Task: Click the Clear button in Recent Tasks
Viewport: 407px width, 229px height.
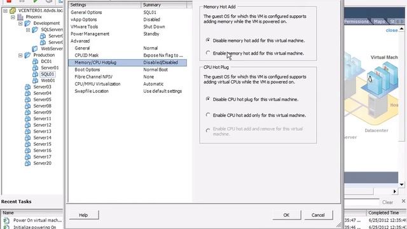Action: tap(387, 202)
